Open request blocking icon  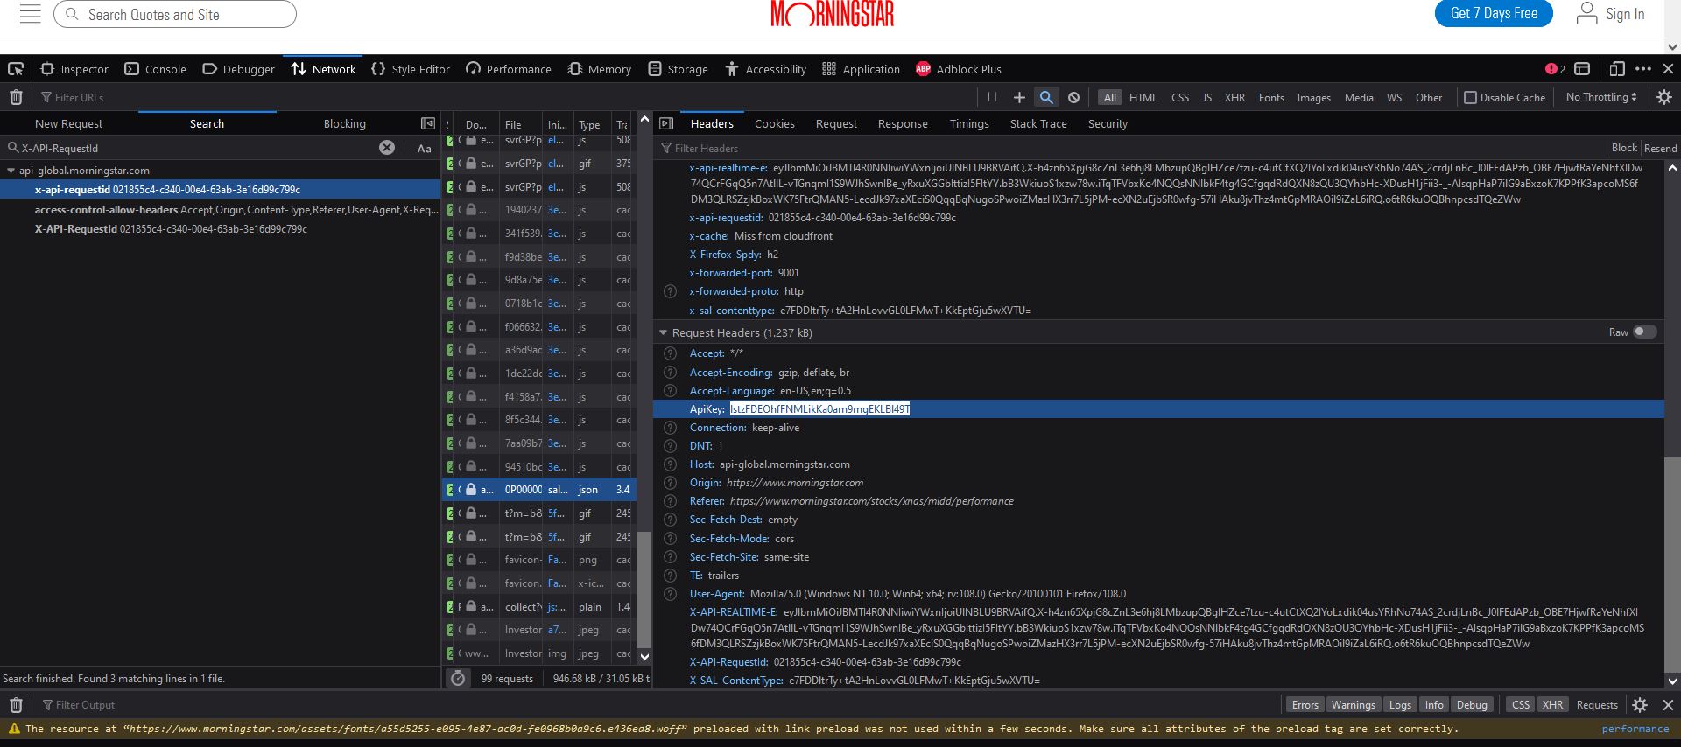pyautogui.click(x=1073, y=97)
